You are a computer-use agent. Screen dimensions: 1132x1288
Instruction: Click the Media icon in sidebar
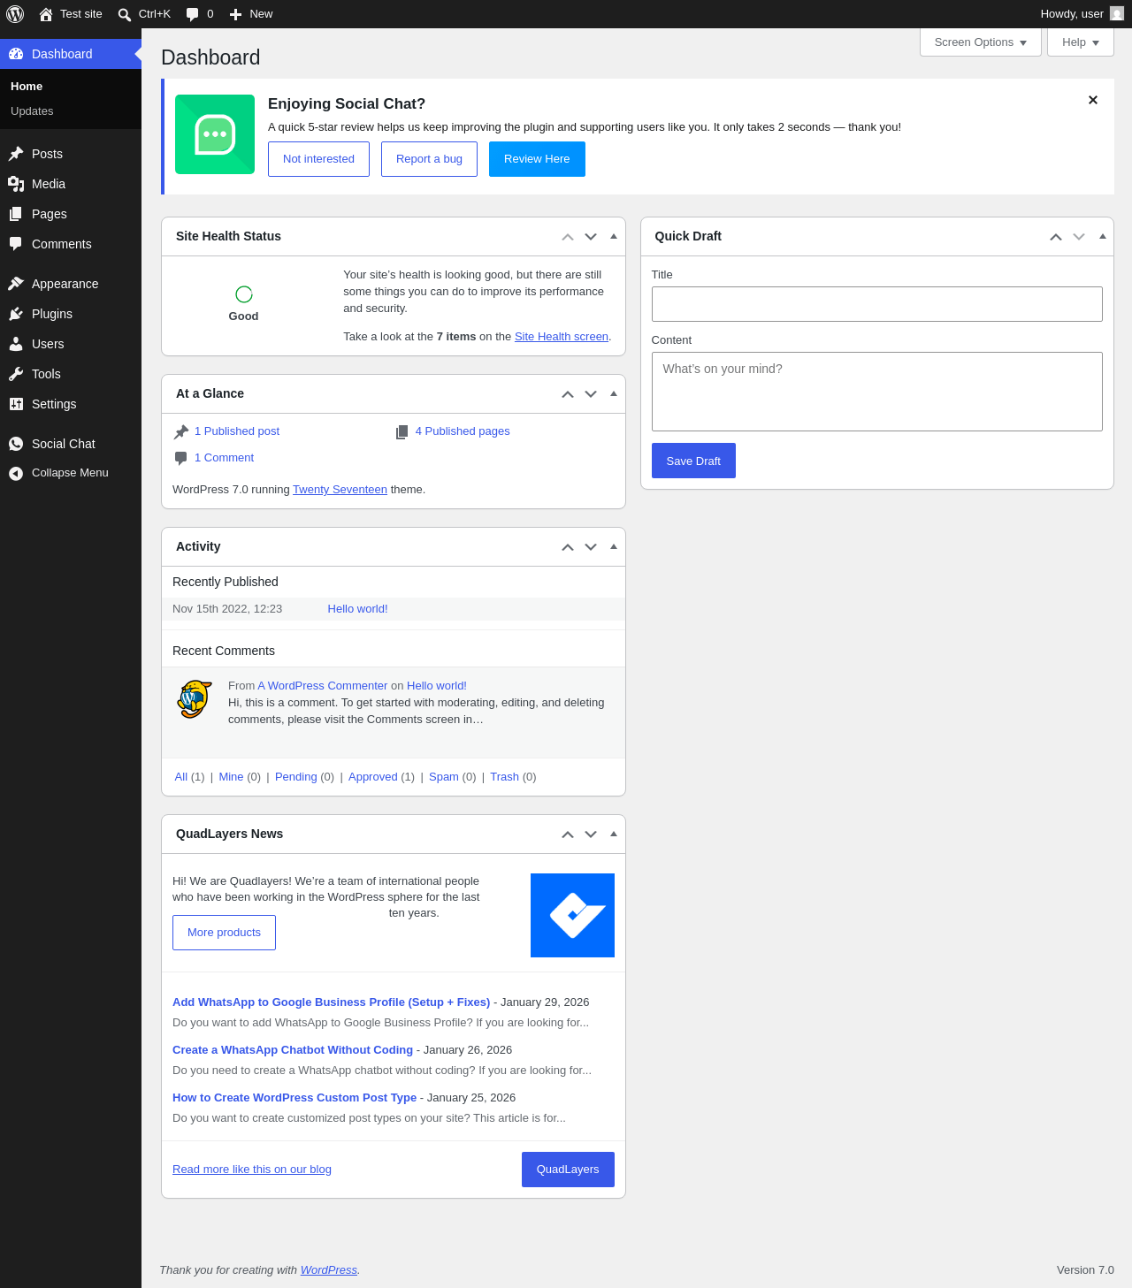(16, 184)
